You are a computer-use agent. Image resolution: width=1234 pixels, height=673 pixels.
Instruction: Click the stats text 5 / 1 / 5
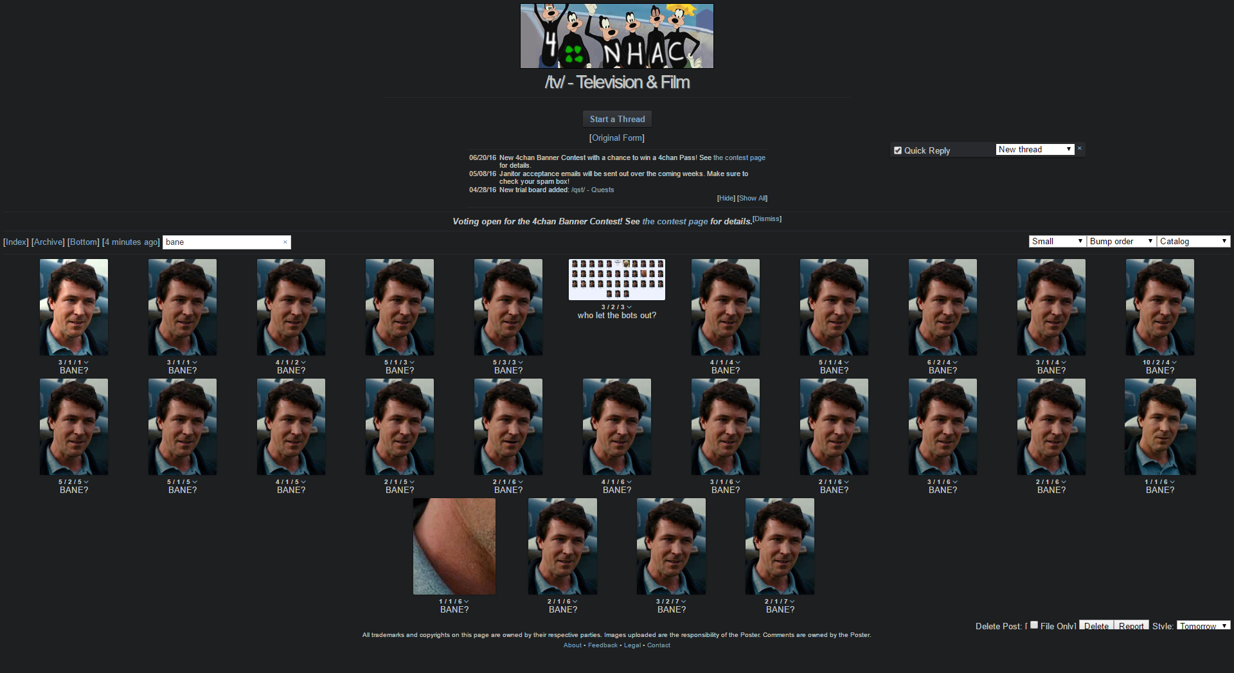point(179,482)
